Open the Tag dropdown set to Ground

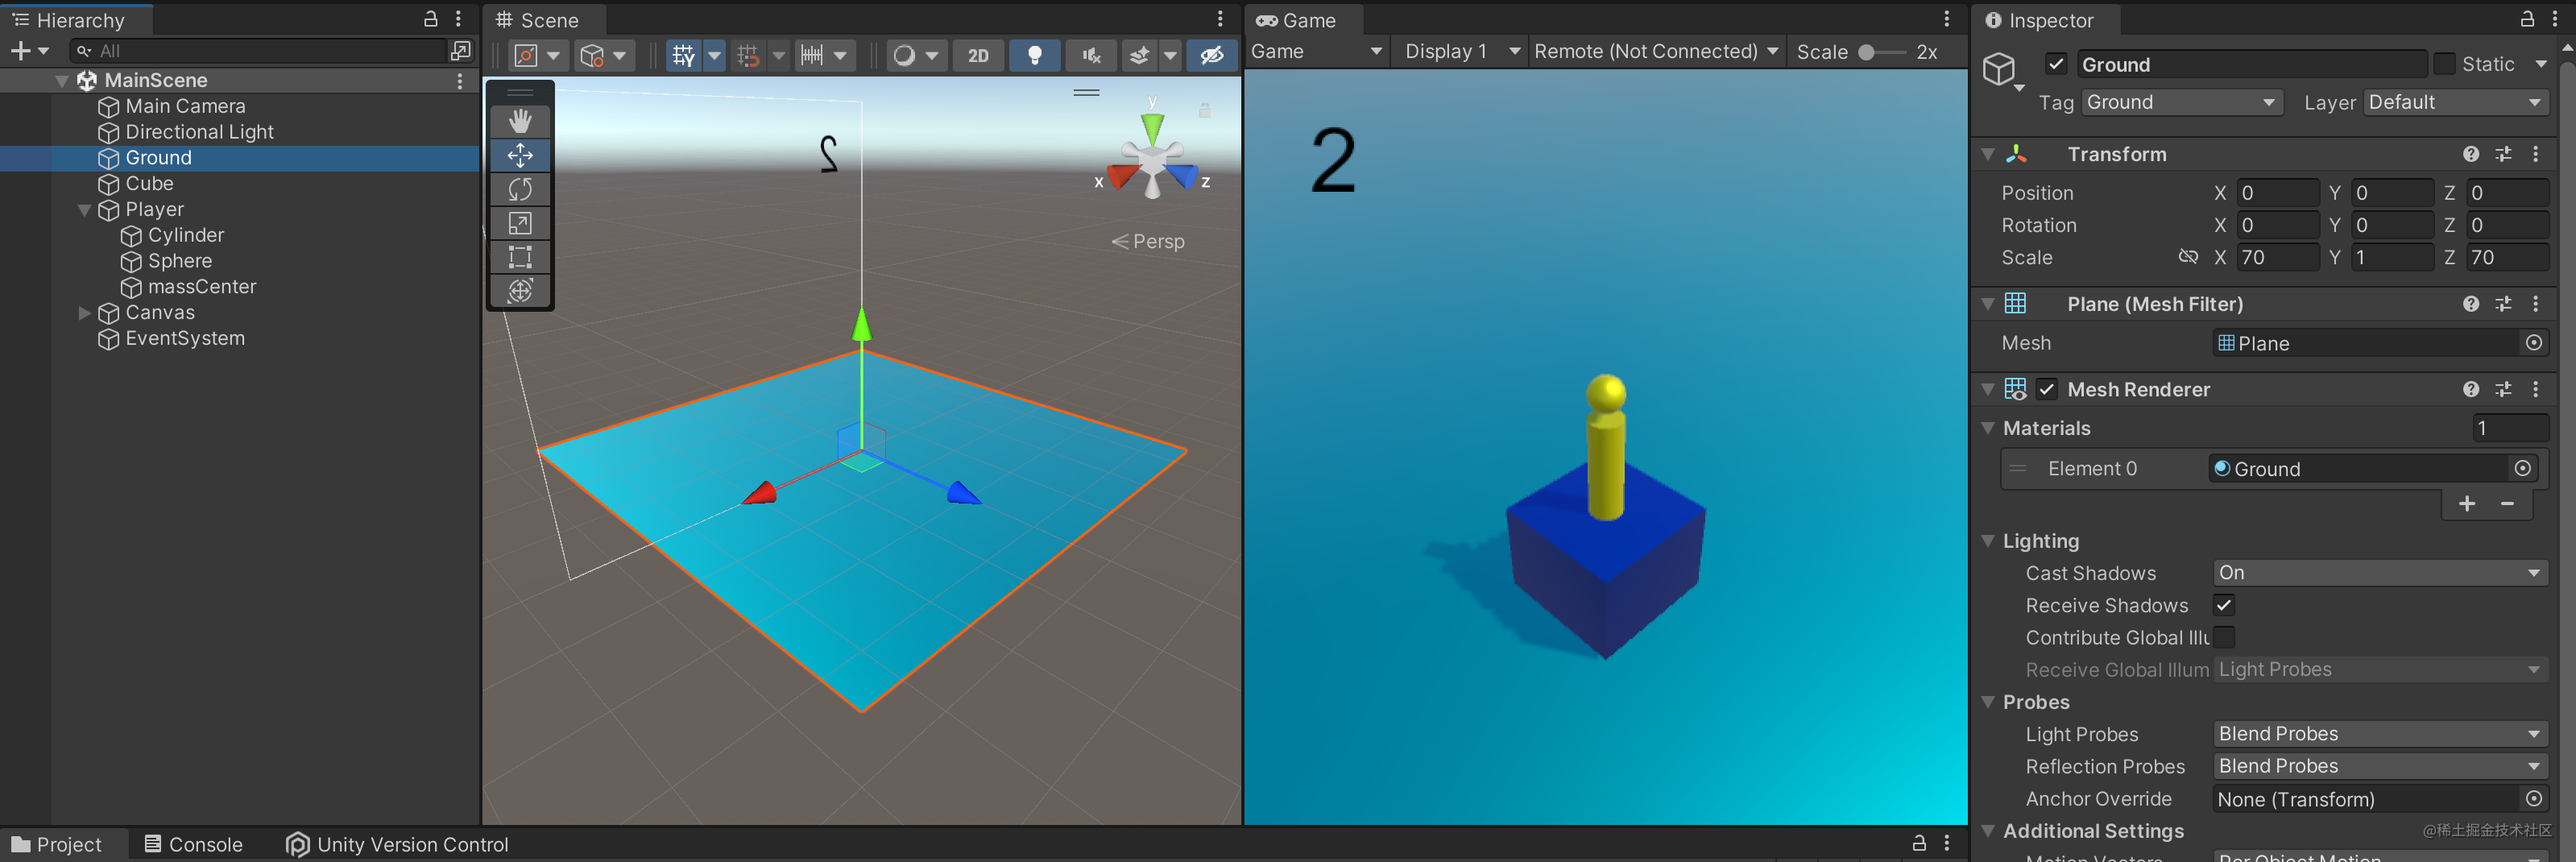pos(2182,102)
